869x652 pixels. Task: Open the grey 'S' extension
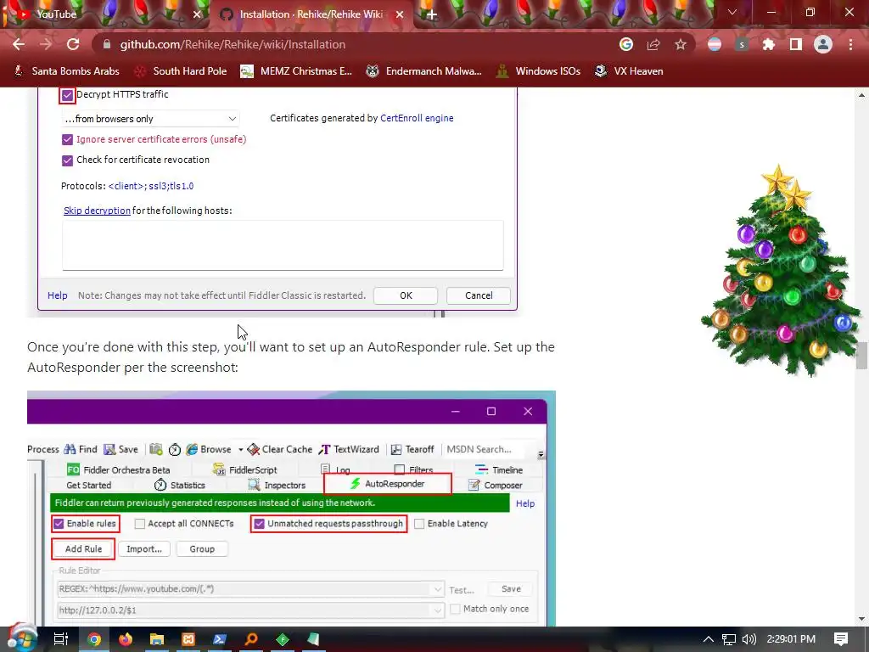click(x=742, y=44)
